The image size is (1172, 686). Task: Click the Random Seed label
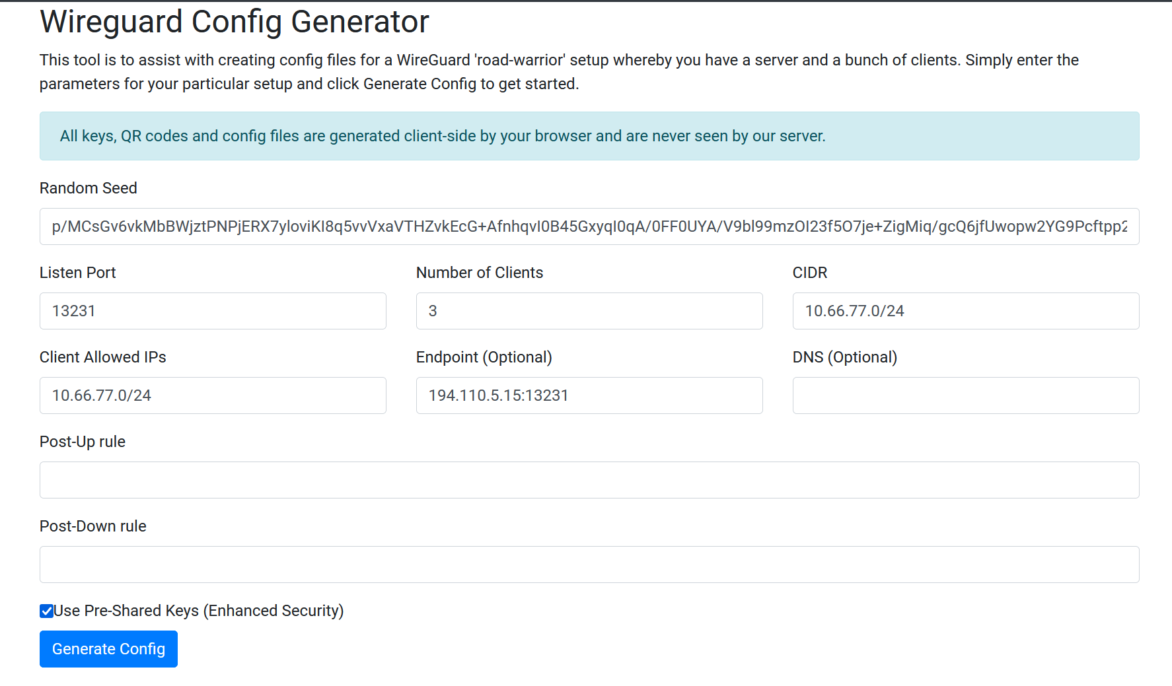88,188
